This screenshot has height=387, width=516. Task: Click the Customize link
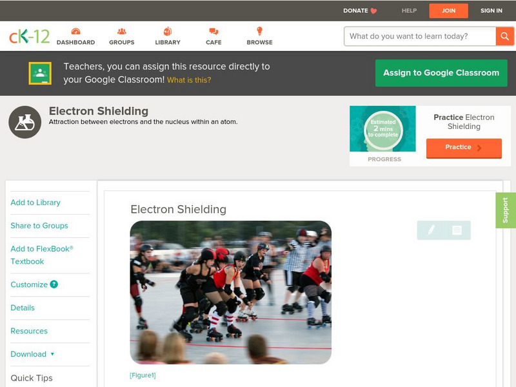(x=29, y=284)
